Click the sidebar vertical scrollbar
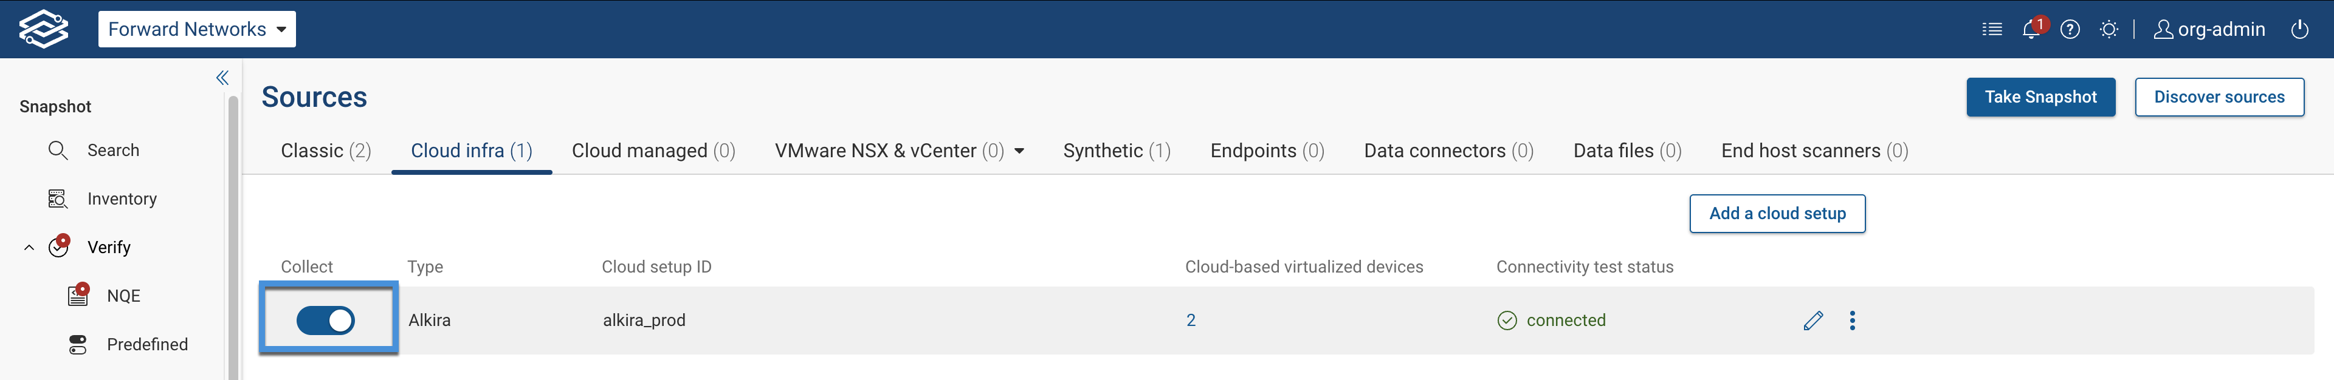 [x=233, y=236]
